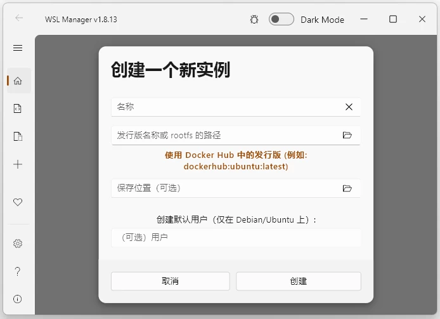Open the help question mark icon
Viewport: 440px width, 319px height.
pos(18,271)
